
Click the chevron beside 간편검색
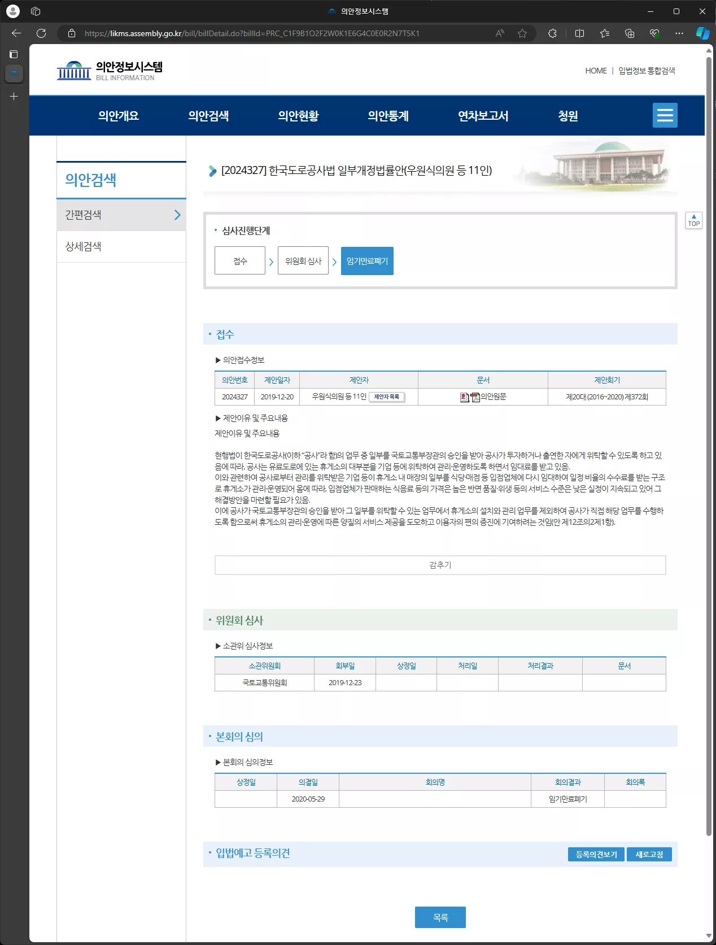point(177,215)
